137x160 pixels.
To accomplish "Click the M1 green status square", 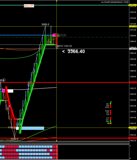I will (110, 104).
